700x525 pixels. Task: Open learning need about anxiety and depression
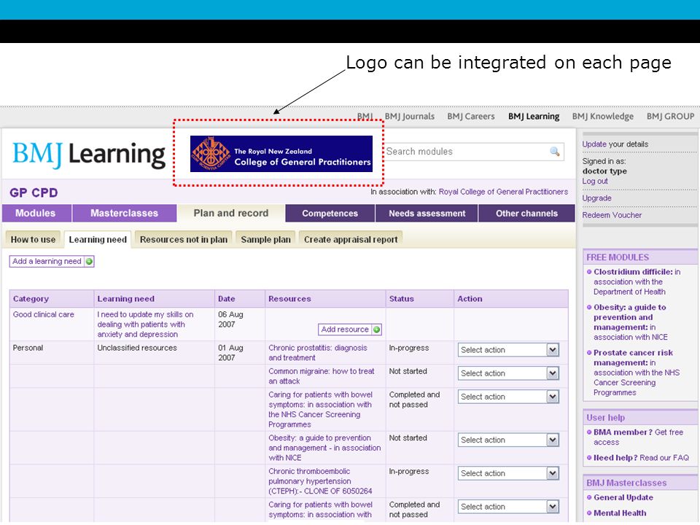click(145, 324)
